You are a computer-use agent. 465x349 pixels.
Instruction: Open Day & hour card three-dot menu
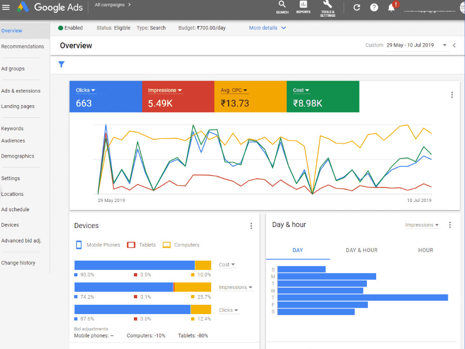coord(450,225)
